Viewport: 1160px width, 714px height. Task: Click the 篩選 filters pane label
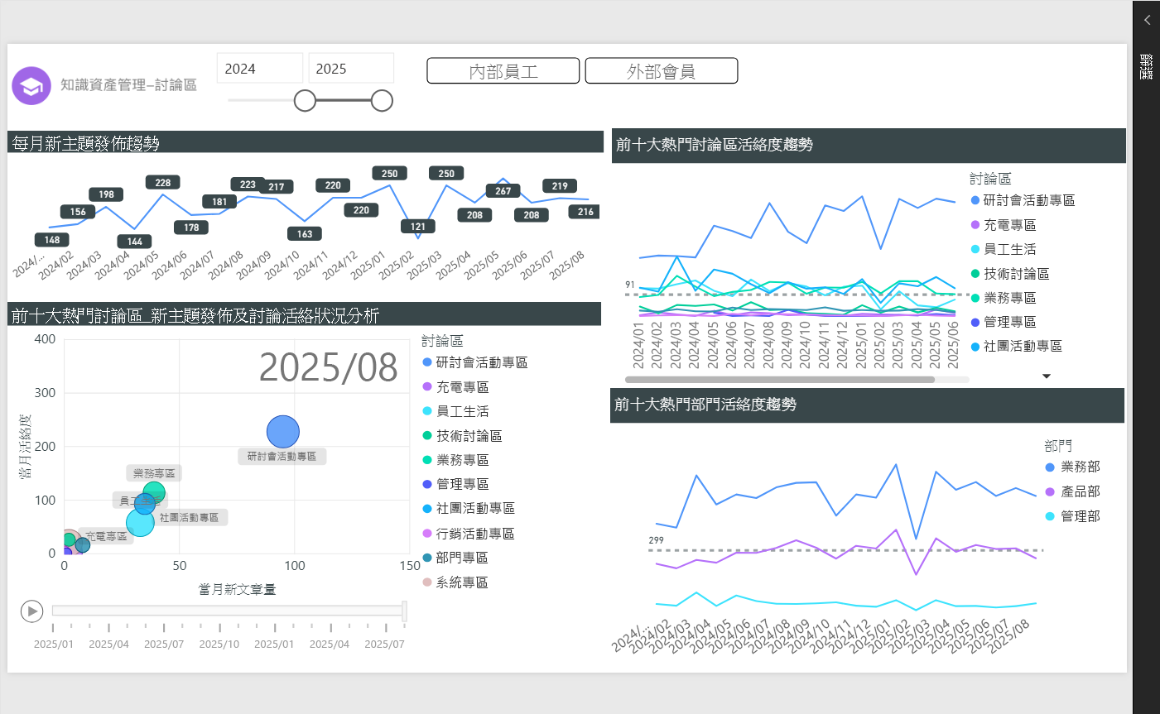(1147, 66)
